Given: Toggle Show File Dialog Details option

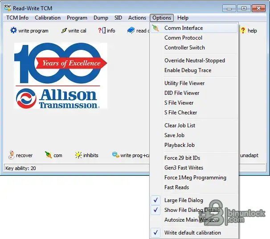Looking at the screenshot, I should [195, 210].
